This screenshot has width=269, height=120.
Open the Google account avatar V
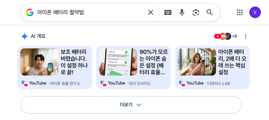pos(255,12)
